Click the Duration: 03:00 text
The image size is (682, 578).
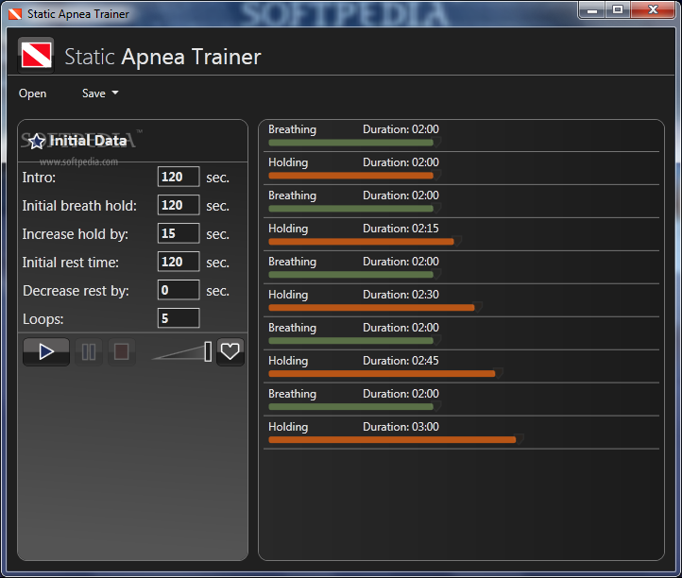[401, 427]
